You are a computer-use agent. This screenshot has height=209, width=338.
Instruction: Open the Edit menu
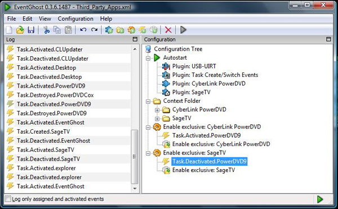[28, 19]
